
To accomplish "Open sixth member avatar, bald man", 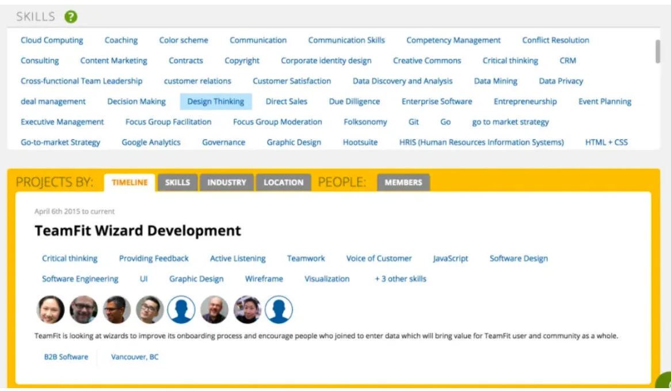I will [215, 309].
